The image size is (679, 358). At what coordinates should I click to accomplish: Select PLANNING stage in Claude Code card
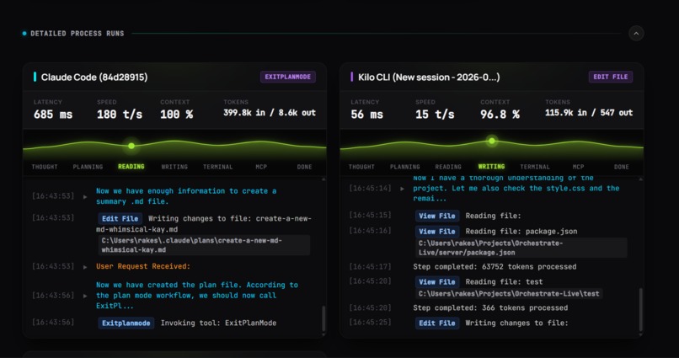[x=88, y=167]
